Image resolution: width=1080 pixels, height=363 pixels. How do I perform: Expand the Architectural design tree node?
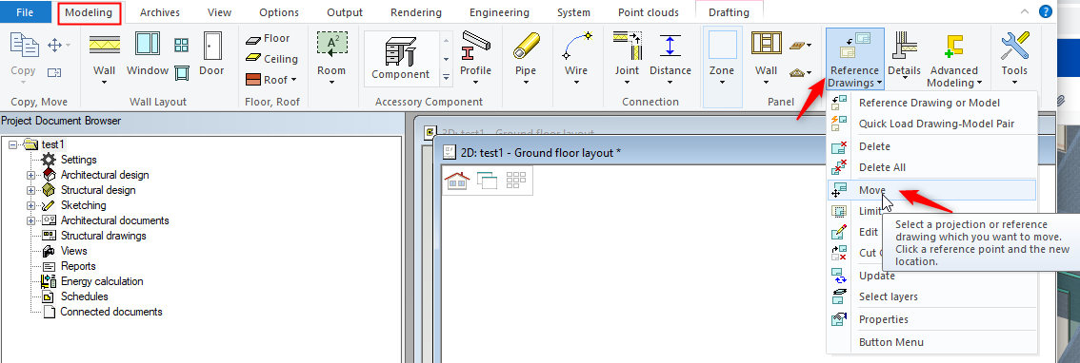click(30, 175)
